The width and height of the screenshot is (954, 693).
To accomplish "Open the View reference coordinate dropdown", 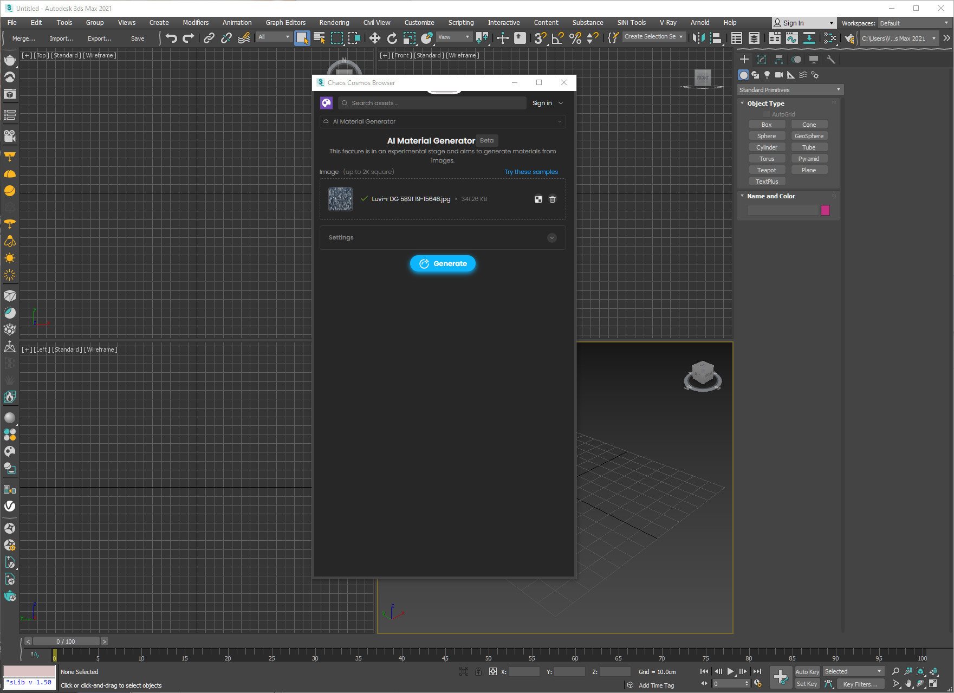I will pyautogui.click(x=454, y=37).
